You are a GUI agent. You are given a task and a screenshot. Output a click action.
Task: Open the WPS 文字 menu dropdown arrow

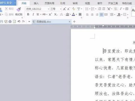pos(15,3)
